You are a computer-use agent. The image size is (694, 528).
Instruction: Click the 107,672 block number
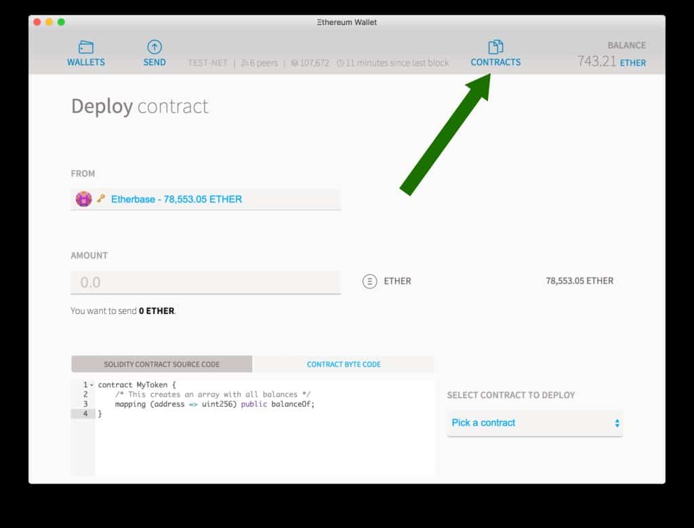point(314,63)
